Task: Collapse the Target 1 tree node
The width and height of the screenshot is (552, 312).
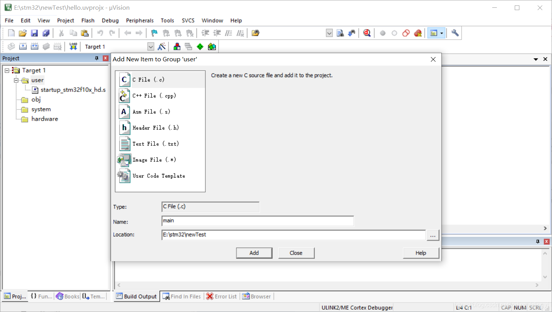Action: point(7,71)
